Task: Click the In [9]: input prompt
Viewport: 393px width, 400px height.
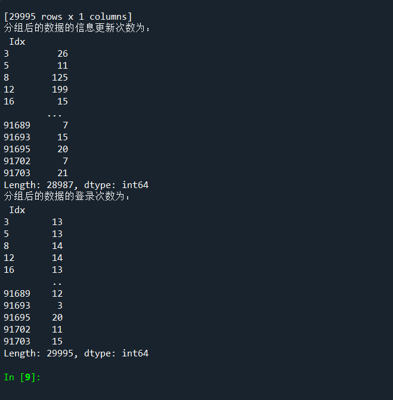Action: (22, 377)
